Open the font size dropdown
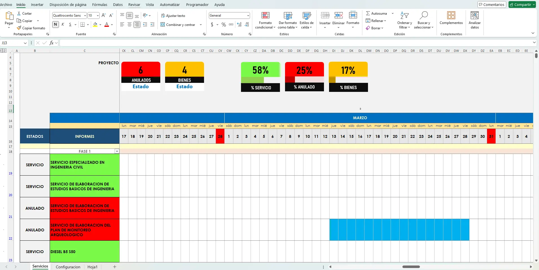The width and height of the screenshot is (539, 270). [x=98, y=16]
